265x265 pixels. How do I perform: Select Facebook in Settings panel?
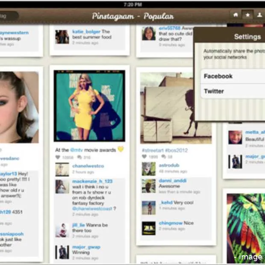[233, 76]
